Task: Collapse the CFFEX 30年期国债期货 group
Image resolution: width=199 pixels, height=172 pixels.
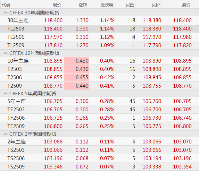Action: point(5,13)
